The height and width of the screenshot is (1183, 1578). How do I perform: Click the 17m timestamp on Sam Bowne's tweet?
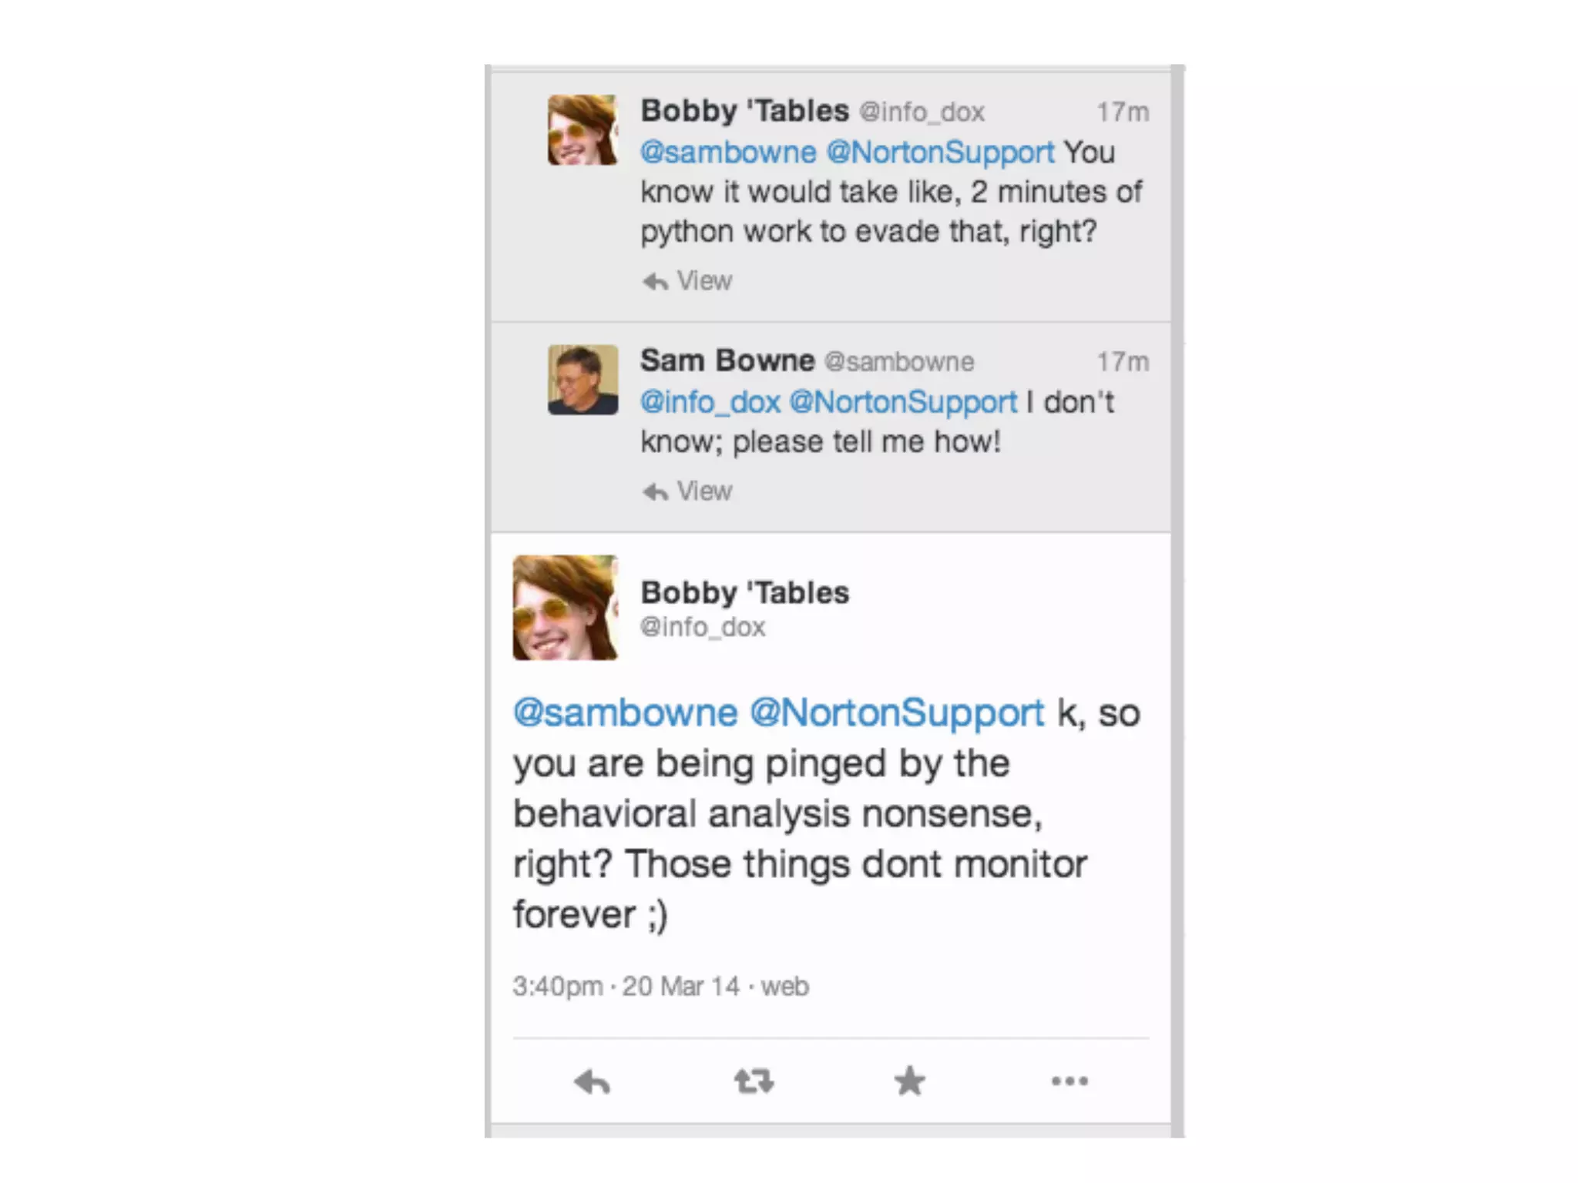point(1123,362)
